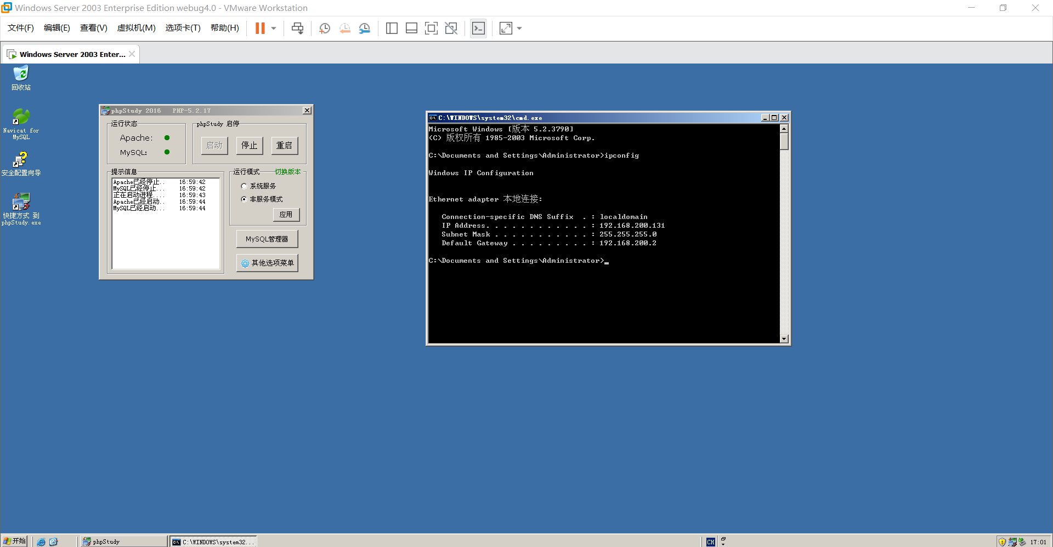Open the Recycle Bin
Screen dimensions: 1053x547
click(21, 74)
